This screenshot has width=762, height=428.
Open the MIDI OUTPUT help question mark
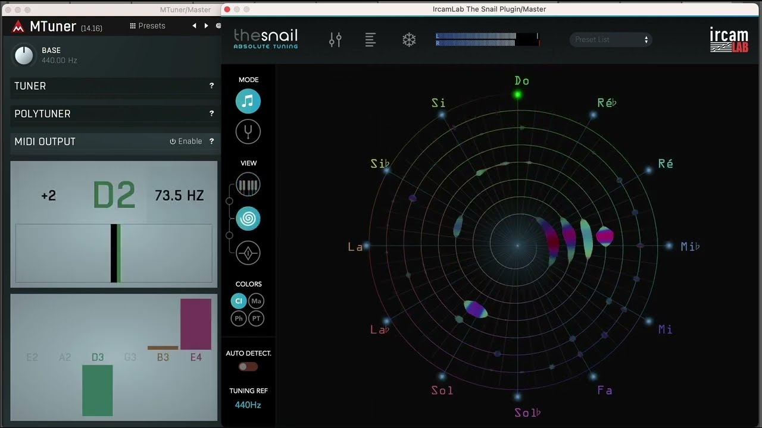point(211,141)
